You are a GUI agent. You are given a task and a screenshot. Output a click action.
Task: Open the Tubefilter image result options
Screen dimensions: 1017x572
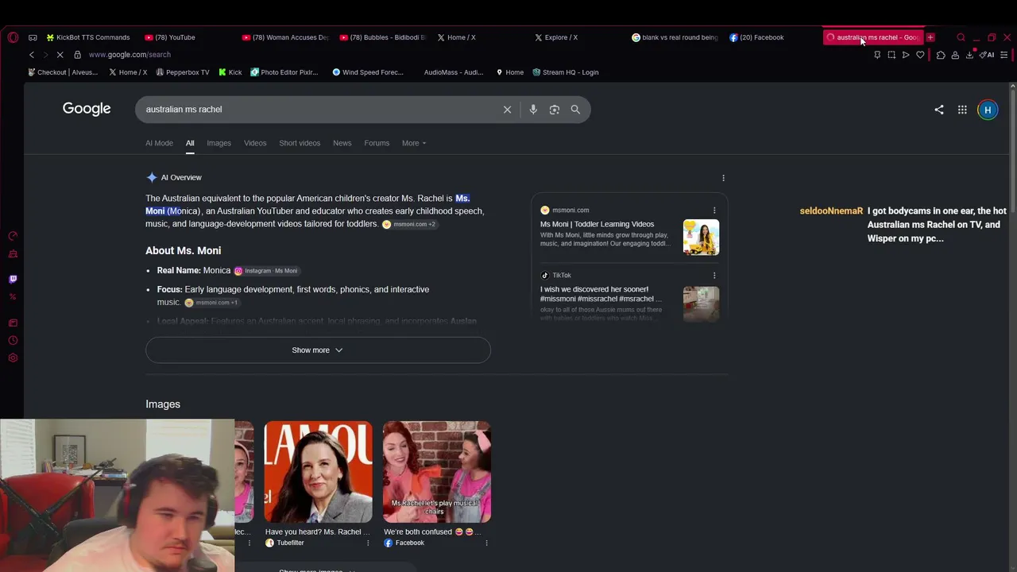point(368,543)
